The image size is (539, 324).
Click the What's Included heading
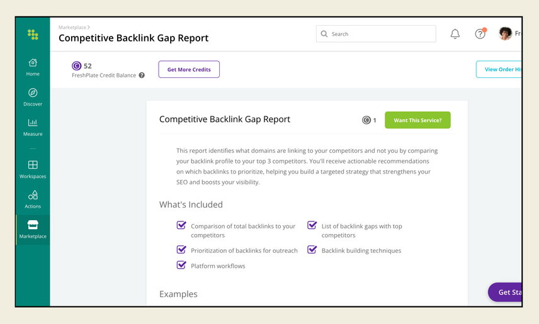tap(191, 204)
